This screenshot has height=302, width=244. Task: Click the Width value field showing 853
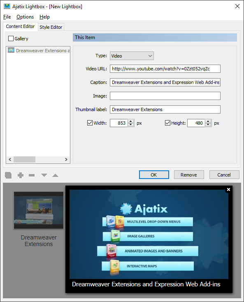click(x=119, y=123)
